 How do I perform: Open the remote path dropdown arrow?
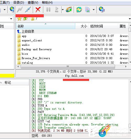point(130,19)
